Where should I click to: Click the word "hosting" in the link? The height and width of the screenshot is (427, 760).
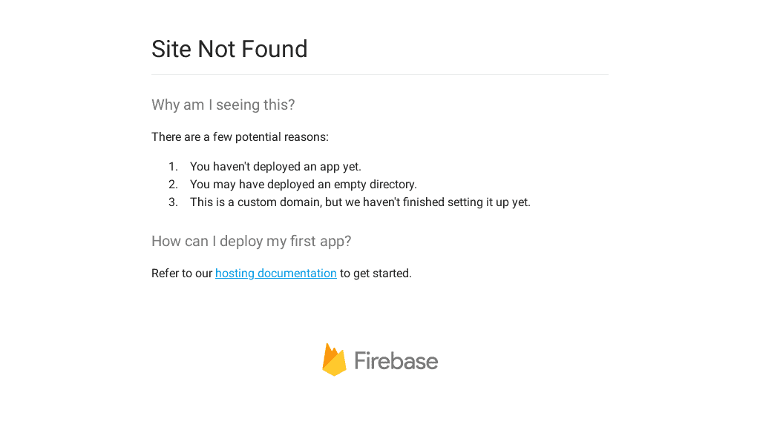235,274
